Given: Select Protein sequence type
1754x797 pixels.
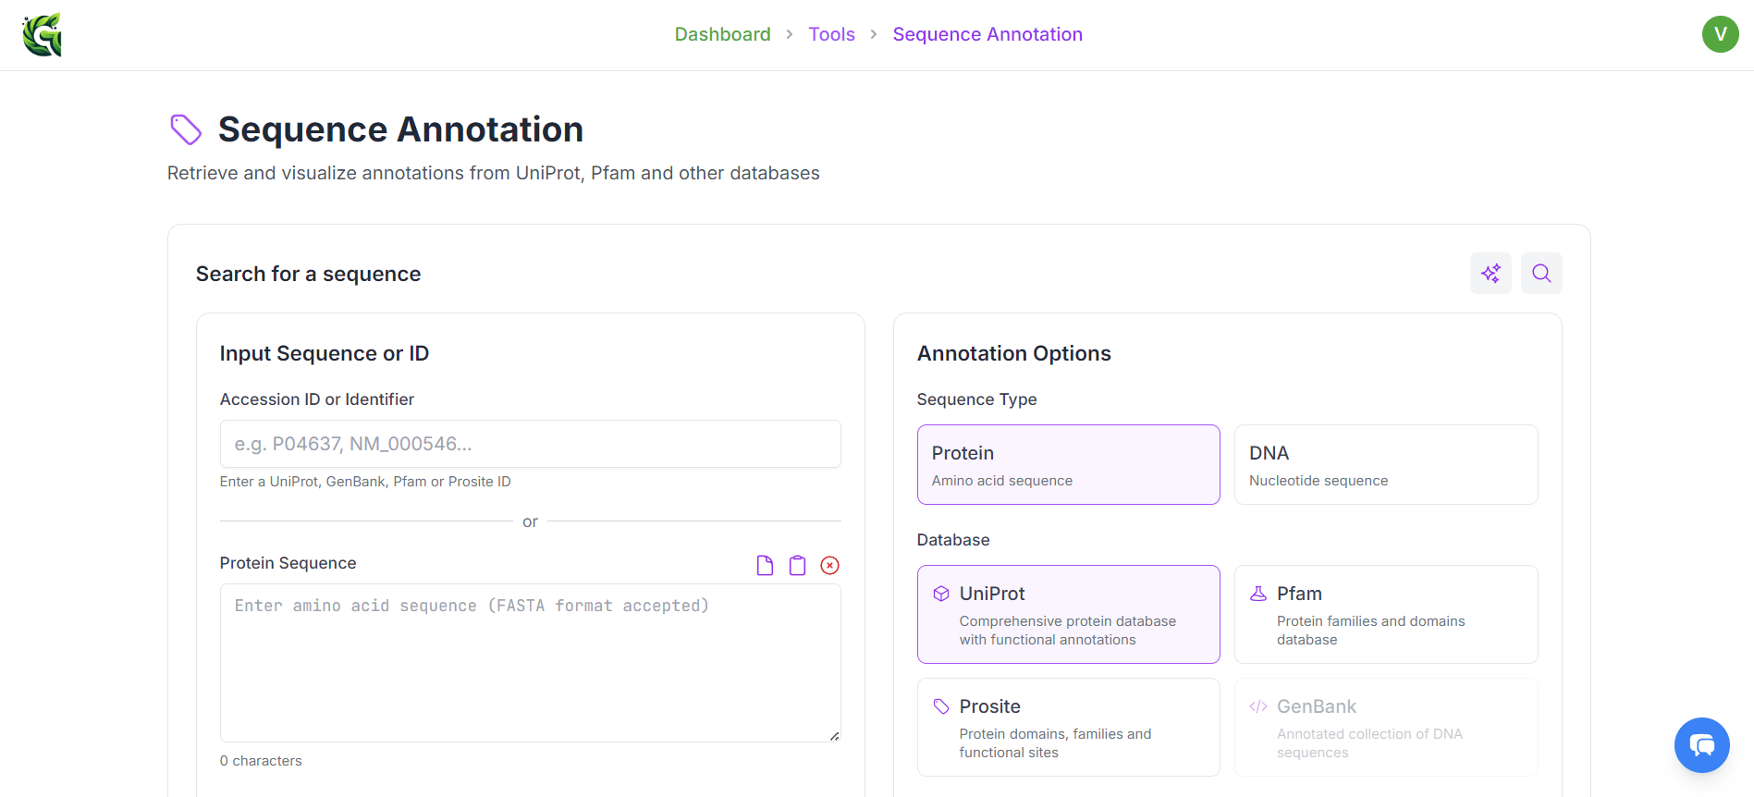Looking at the screenshot, I should tap(1068, 464).
